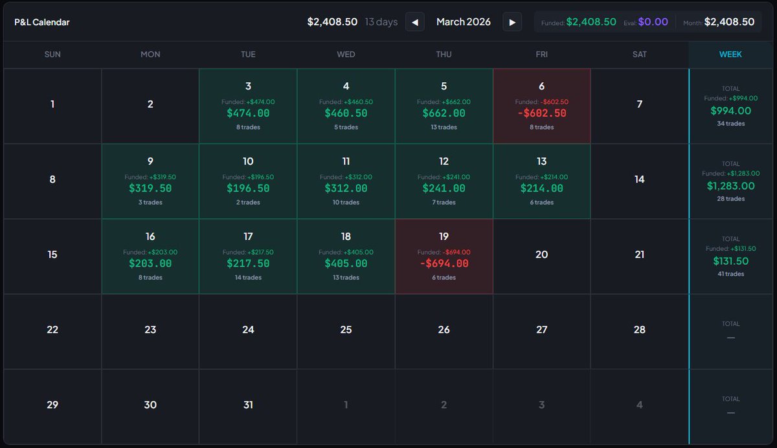This screenshot has width=777, height=448.
Task: Click the March 2026 month label
Action: 464,22
